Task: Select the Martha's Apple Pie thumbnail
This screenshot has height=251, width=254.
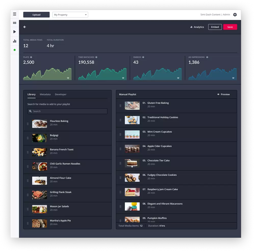Action: pos(39,223)
